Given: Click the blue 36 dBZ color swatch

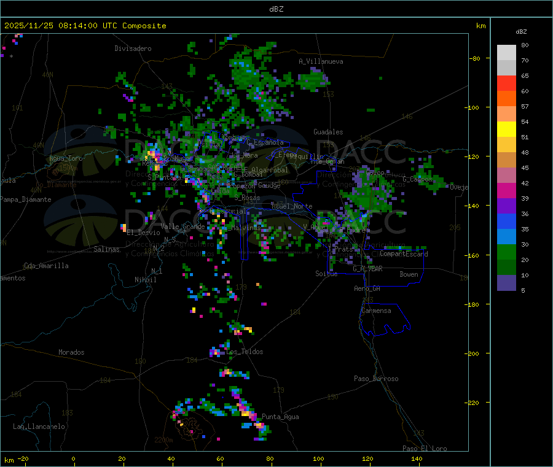Looking at the screenshot, I should (506, 221).
